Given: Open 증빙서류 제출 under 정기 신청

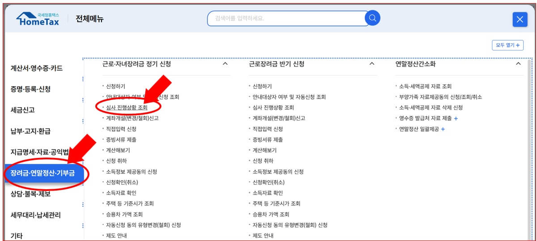Looking at the screenshot, I should pyautogui.click(x=121, y=140).
